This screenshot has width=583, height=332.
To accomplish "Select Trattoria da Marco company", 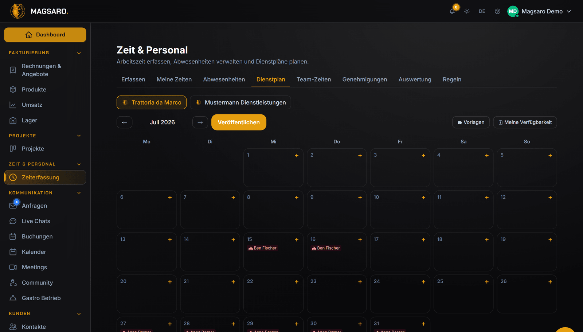I will click(152, 102).
